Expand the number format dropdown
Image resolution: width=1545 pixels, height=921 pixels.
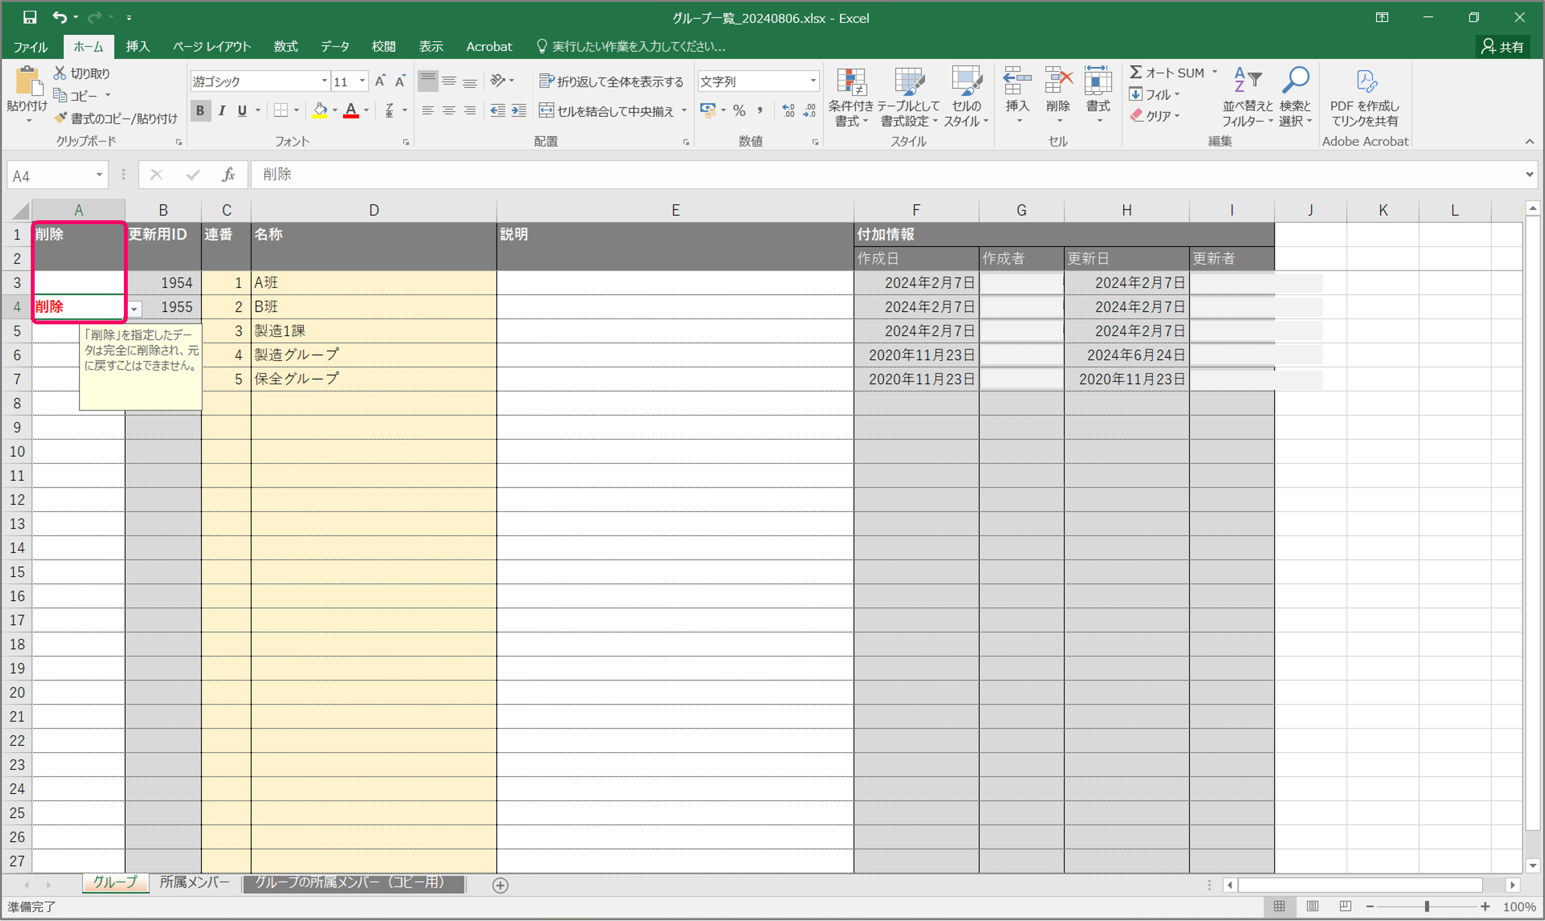[x=813, y=82]
